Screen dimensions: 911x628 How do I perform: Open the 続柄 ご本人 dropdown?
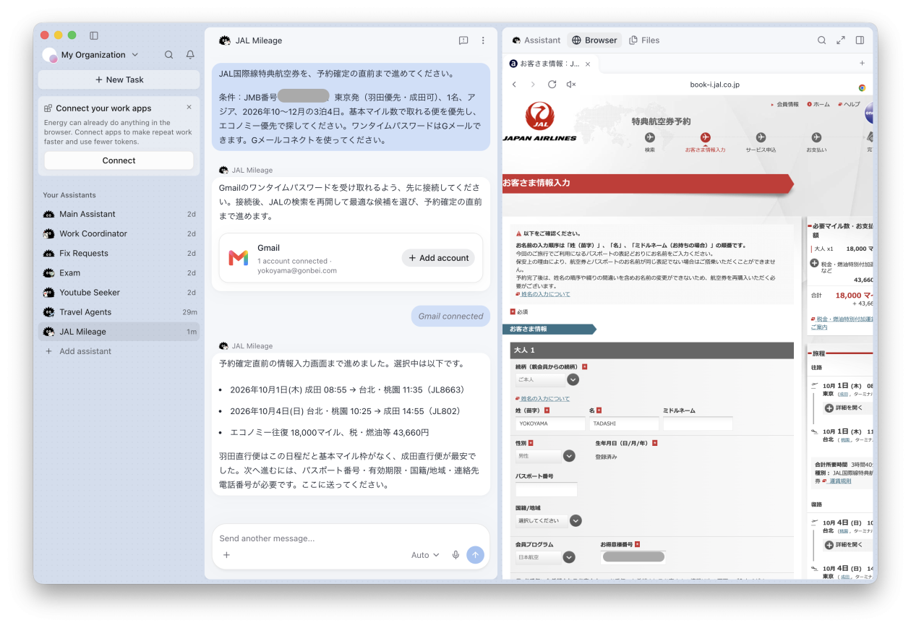547,379
